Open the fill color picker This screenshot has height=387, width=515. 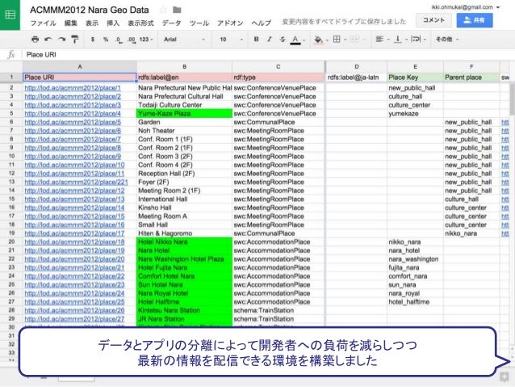tap(319, 38)
